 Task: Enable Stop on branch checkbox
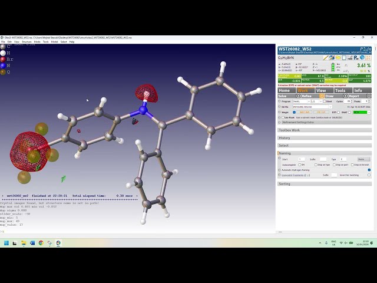click(x=352, y=165)
